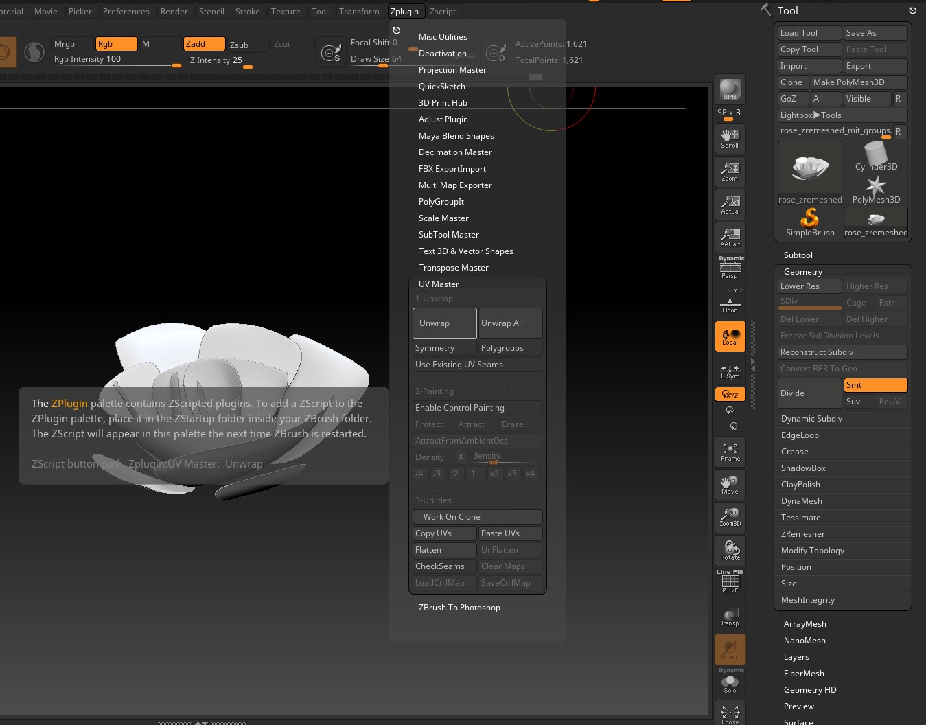This screenshot has width=926, height=725.
Task: Toggle Smt smooth option
Action: click(x=875, y=385)
